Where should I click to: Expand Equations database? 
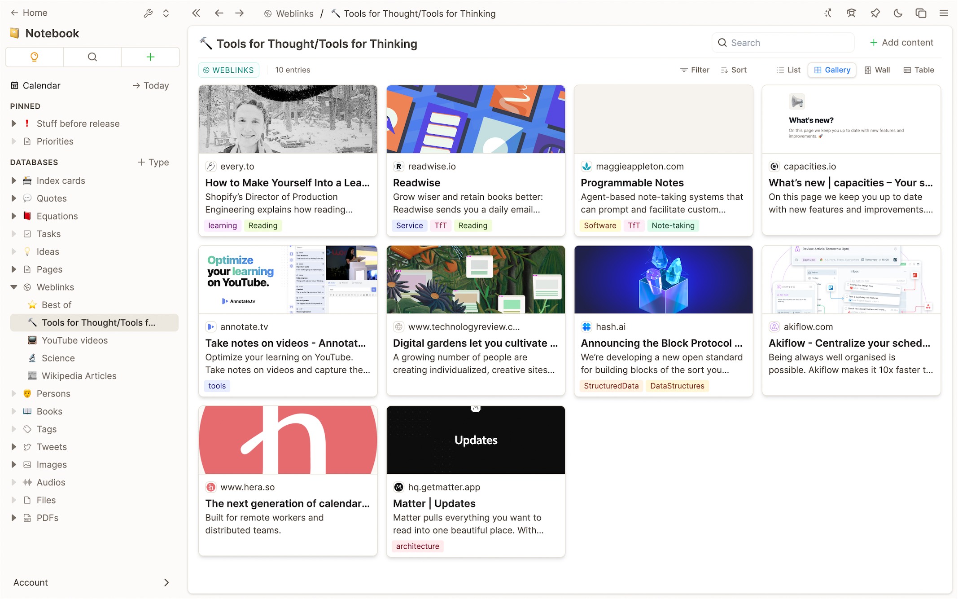point(13,216)
